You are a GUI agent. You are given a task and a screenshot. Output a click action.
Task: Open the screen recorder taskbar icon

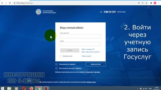pyautogui.click(x=46, y=88)
